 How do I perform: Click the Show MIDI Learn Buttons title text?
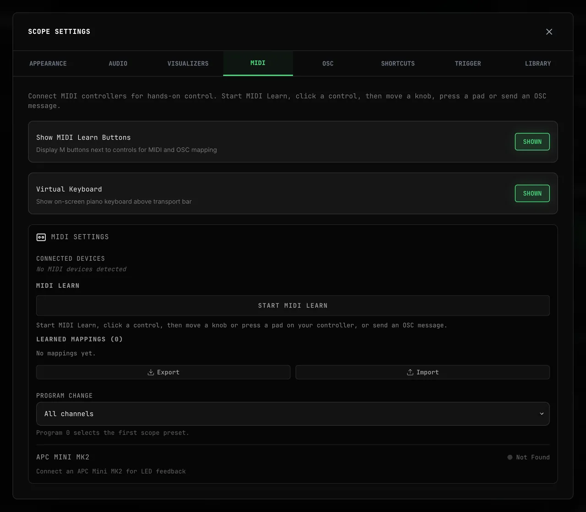(x=83, y=137)
